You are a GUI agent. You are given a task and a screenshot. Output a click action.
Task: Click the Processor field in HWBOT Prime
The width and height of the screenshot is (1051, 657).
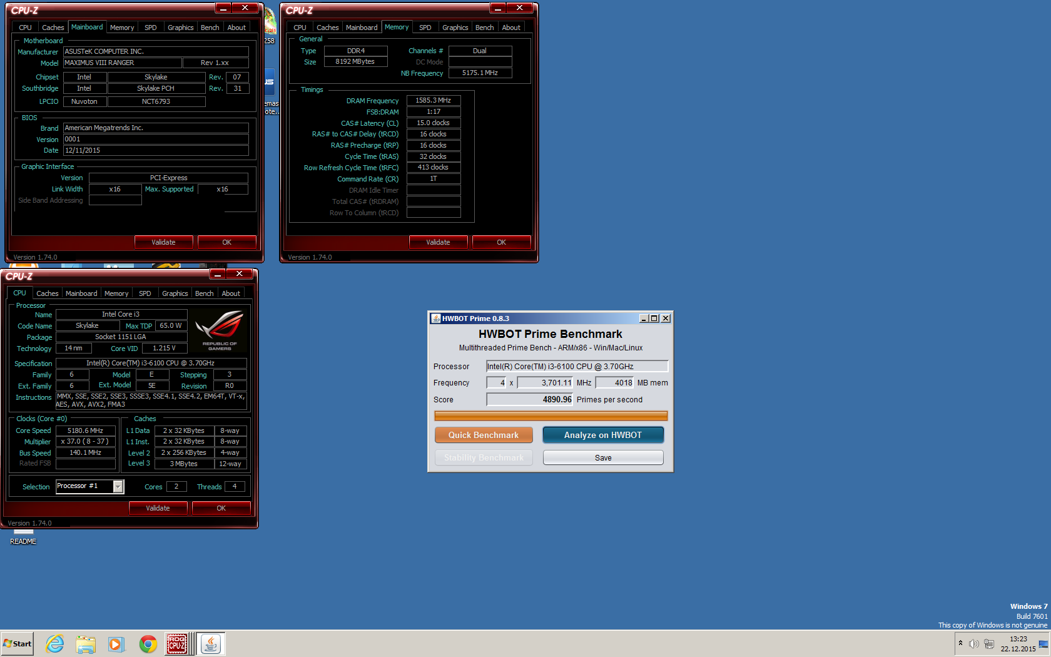click(577, 367)
